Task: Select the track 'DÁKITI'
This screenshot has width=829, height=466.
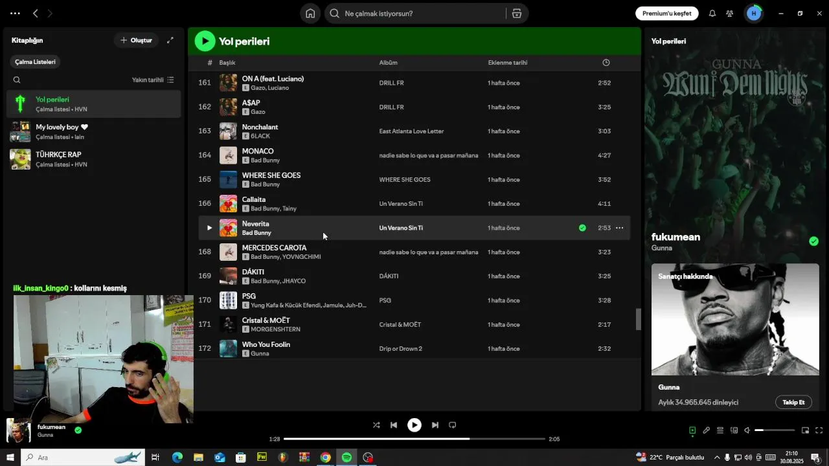Action: tap(253, 272)
